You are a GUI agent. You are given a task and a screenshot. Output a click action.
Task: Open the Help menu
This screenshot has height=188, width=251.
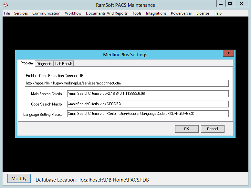click(217, 13)
